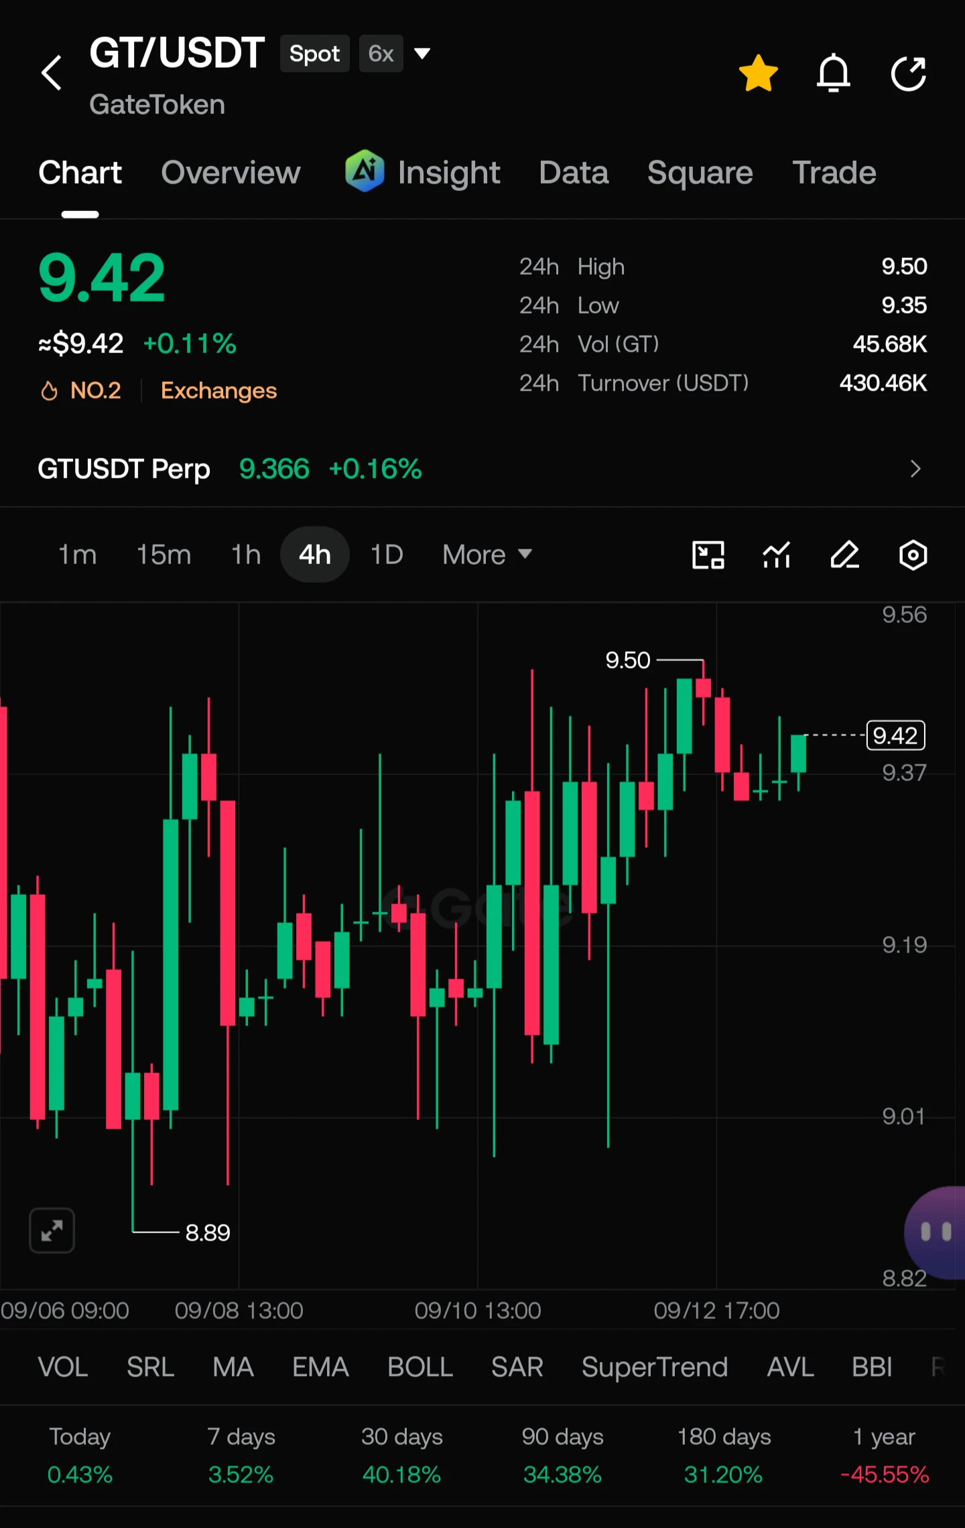This screenshot has height=1528, width=965.
Task: Tap the +0.11% change value
Action: tap(190, 344)
